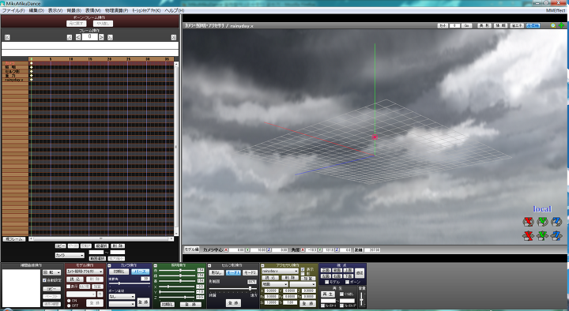Click the Perspective toggle button
Screen dimensions: 569x311
coord(140,272)
